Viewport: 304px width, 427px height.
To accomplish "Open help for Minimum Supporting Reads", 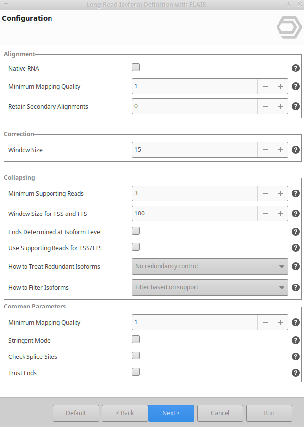I will click(296, 193).
